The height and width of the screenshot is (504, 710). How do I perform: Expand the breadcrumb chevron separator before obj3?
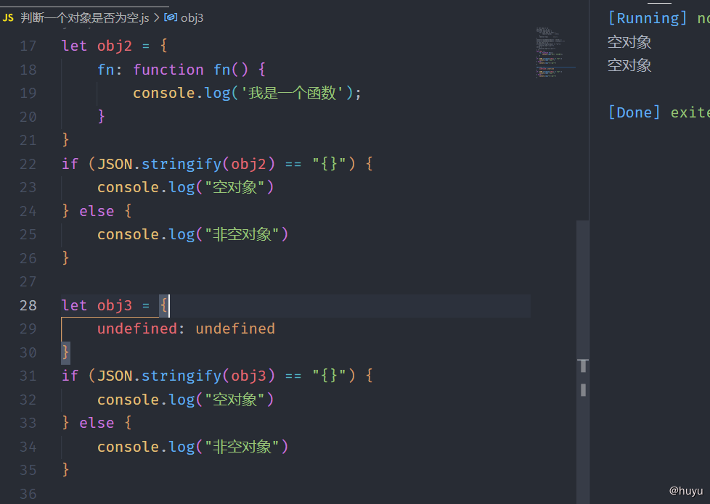[155, 18]
